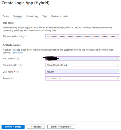Open the ellipsis menu beside page title
The width and height of the screenshot is (121, 130).
55,3
